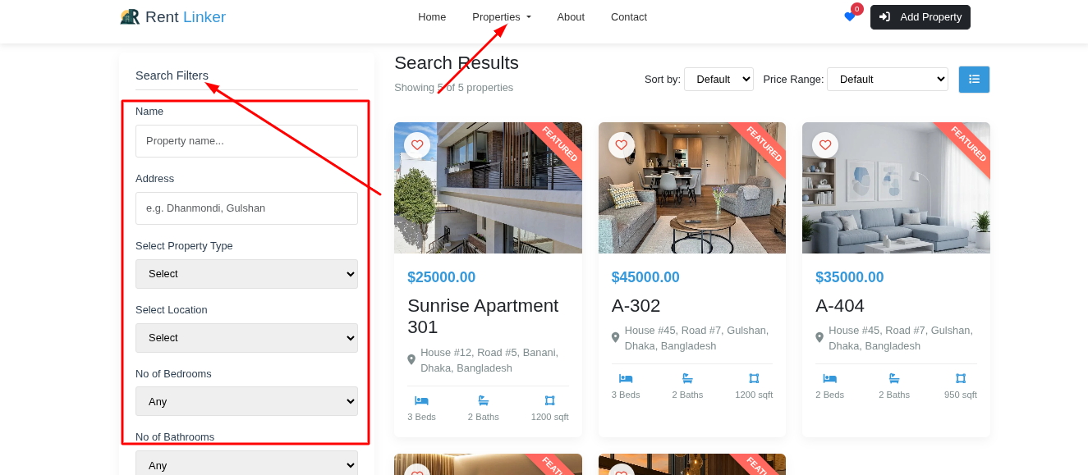Click the Rent Linker logo icon
1088x475 pixels.
pyautogui.click(x=130, y=17)
